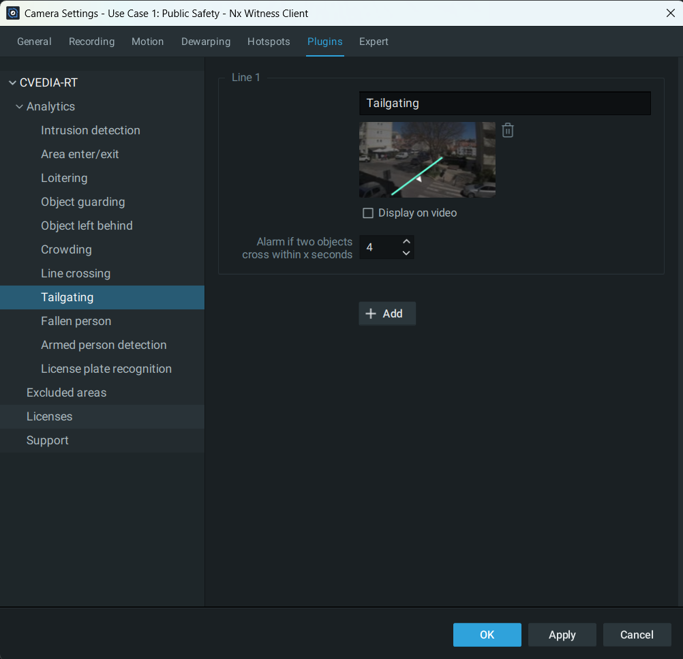Decrease the seconds value with down arrow
This screenshot has width=683, height=659.
point(406,254)
